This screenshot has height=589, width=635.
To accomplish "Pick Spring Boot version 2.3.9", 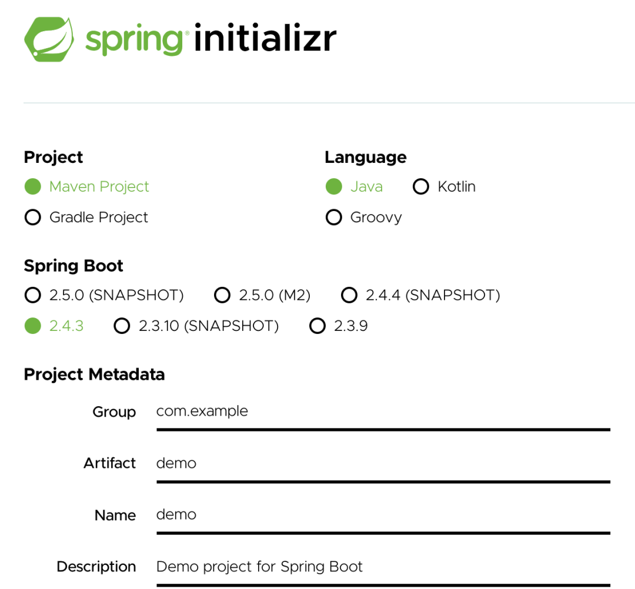I will coord(317,326).
